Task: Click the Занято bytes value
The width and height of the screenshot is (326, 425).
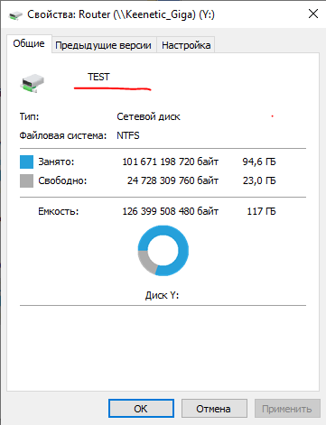Action: coord(171,162)
